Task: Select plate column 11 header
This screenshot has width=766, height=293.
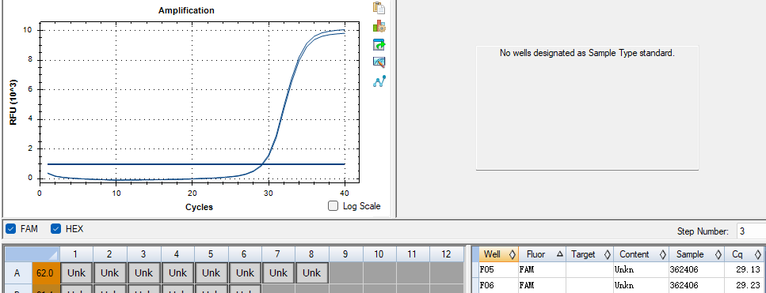Action: pyautogui.click(x=413, y=254)
